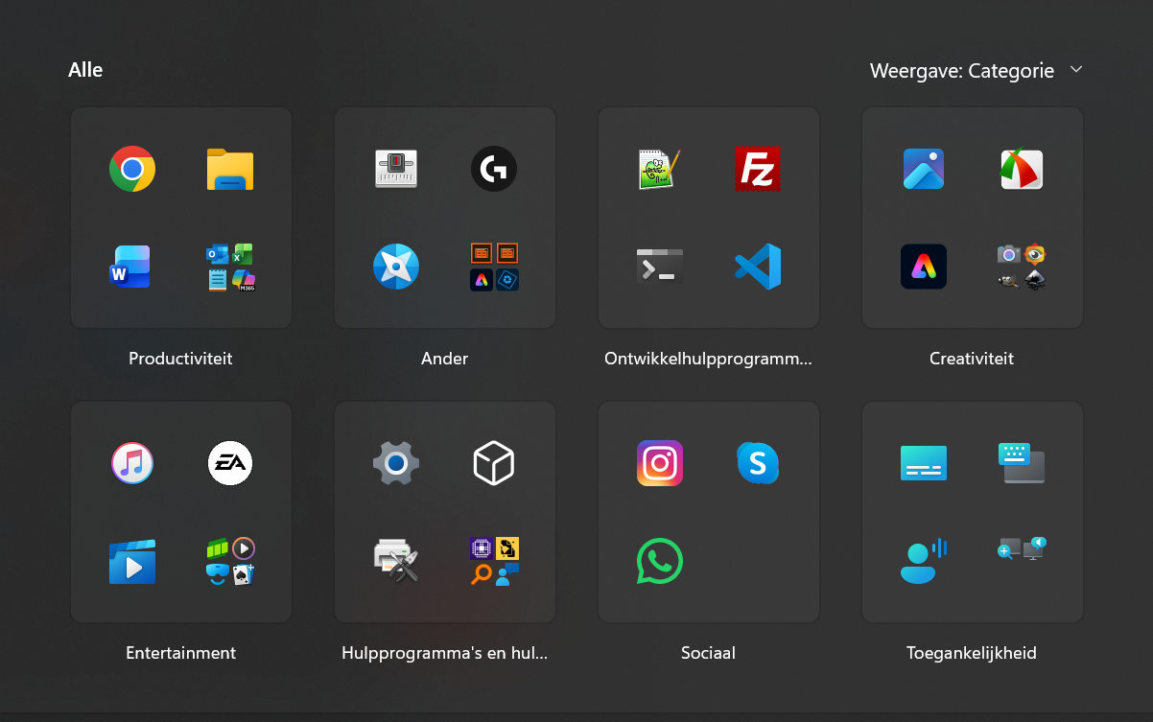
Task: Expand more apps in Productiviteit folder
Action: pyautogui.click(x=230, y=267)
